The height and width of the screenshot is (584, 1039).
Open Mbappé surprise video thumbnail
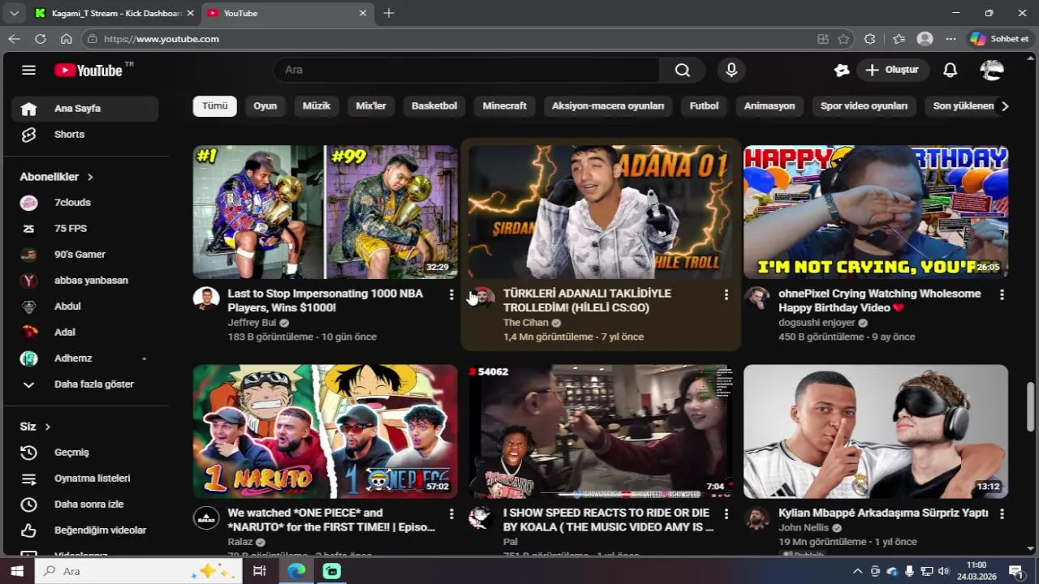pos(876,431)
